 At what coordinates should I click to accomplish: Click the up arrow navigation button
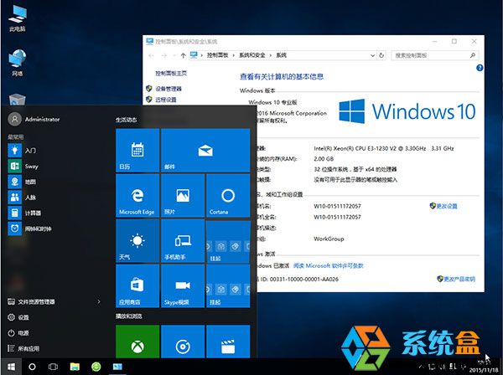(183, 55)
